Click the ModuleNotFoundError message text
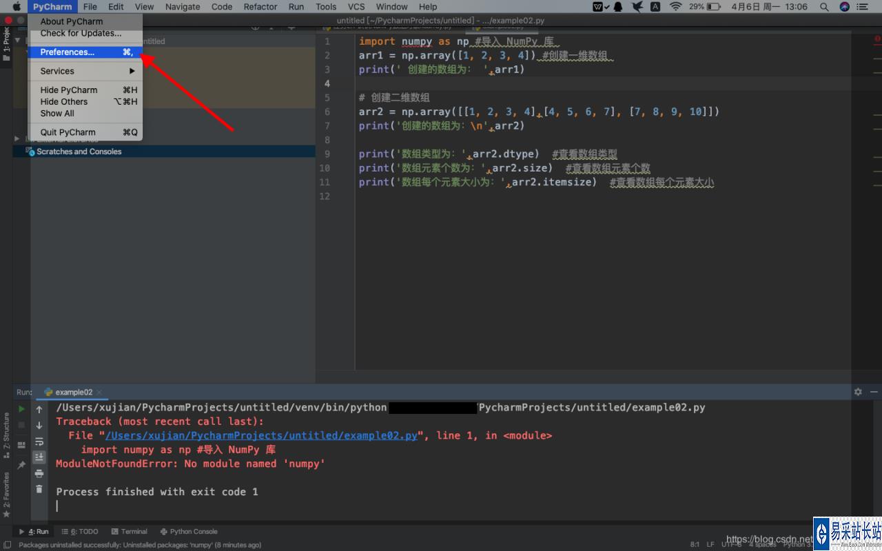This screenshot has width=882, height=551. coord(190,464)
